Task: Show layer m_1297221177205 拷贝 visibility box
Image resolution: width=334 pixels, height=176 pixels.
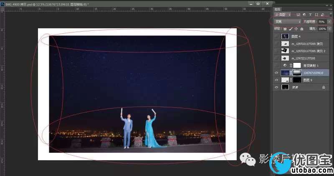Action: click(276, 44)
